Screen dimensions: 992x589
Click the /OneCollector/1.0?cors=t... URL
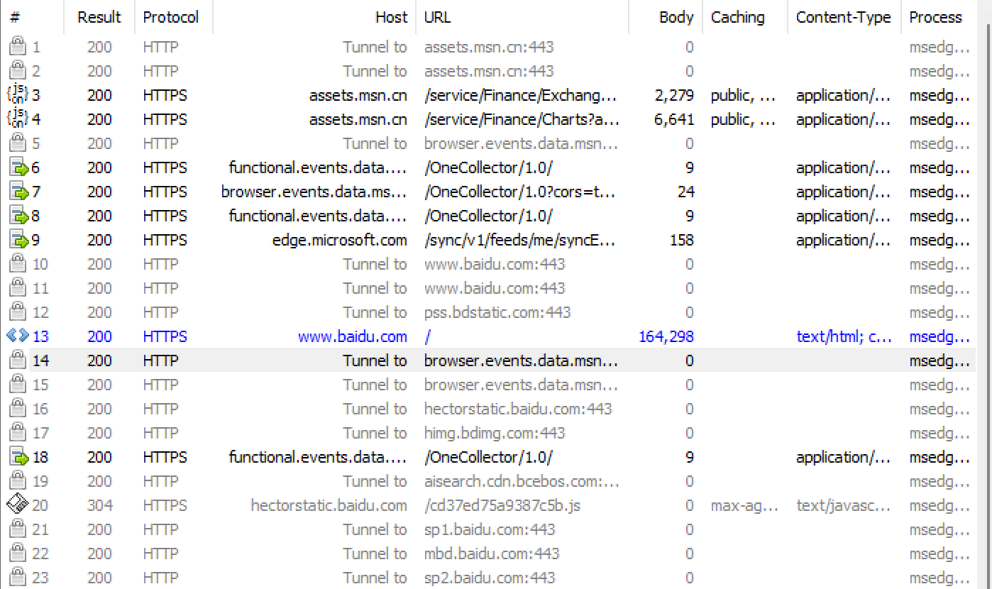(x=520, y=192)
